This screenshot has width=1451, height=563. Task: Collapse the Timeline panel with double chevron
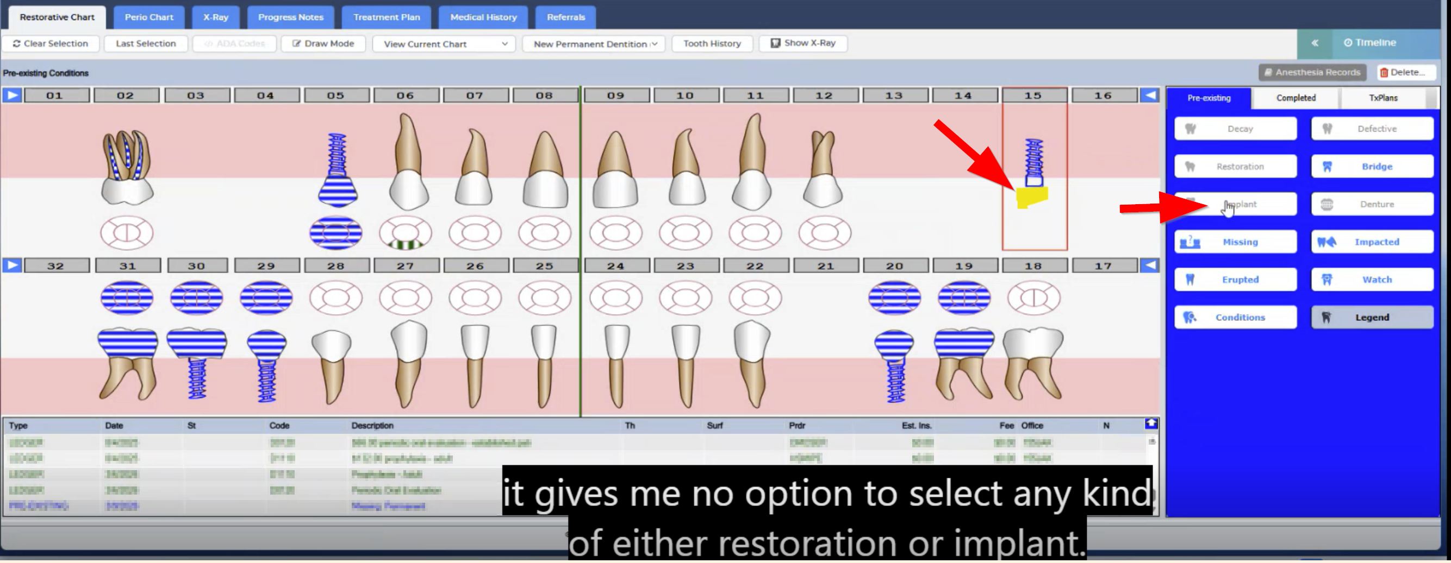[x=1315, y=43]
